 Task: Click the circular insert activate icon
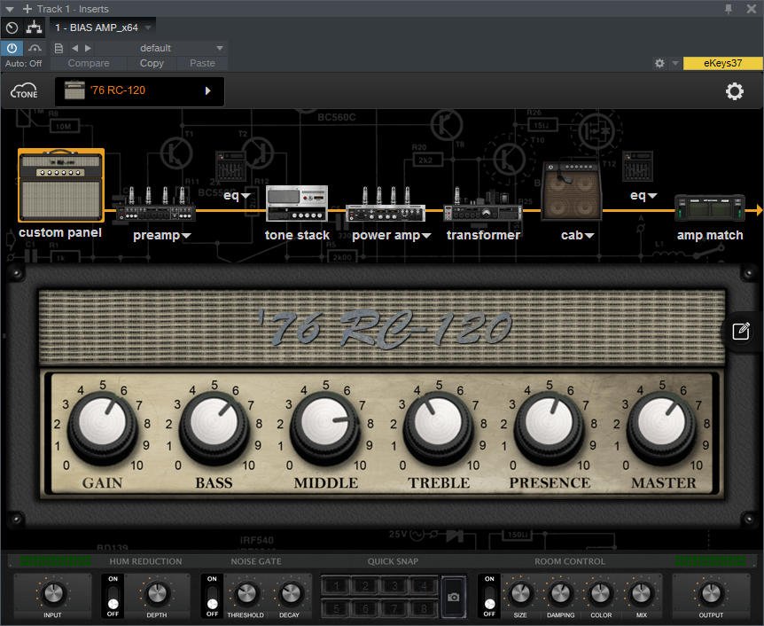click(12, 27)
